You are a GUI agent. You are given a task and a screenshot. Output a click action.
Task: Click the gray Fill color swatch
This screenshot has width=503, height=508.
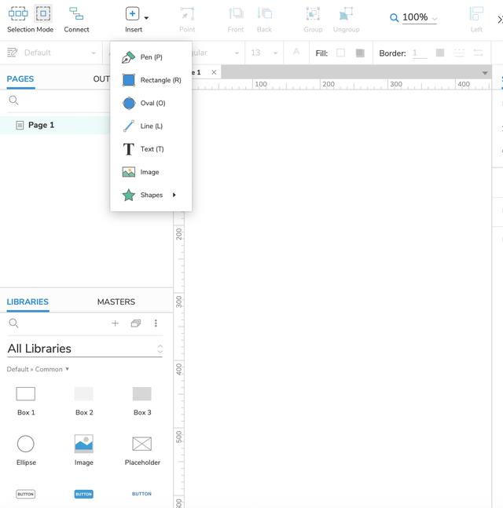pyautogui.click(x=360, y=53)
